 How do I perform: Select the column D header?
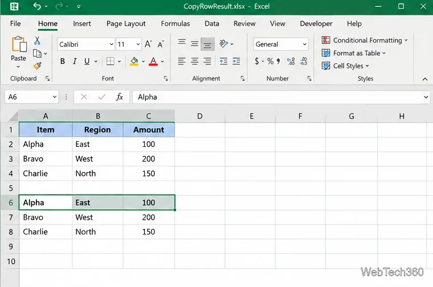(200, 116)
